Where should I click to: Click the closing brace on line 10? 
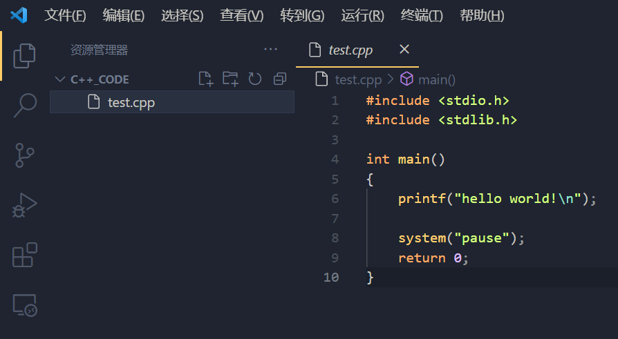[370, 277]
